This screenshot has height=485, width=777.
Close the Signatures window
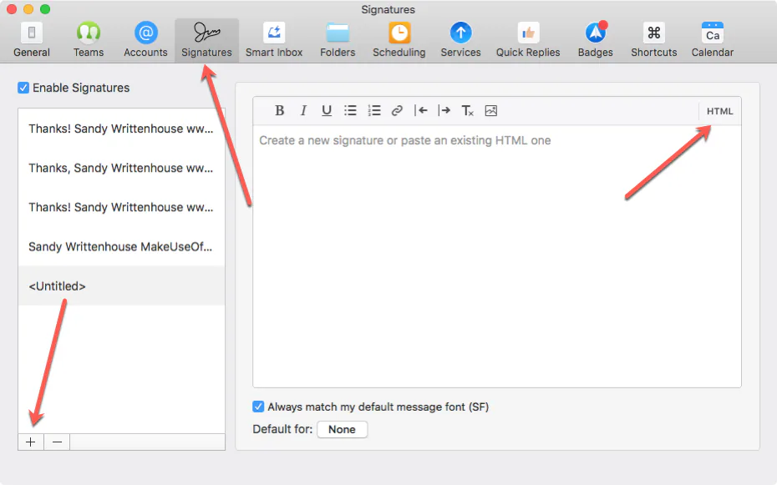[12, 9]
